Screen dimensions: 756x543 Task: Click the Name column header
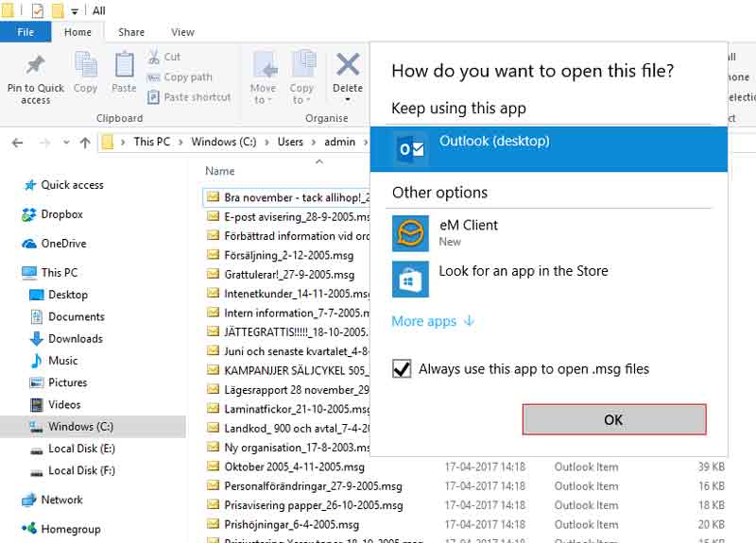[220, 171]
